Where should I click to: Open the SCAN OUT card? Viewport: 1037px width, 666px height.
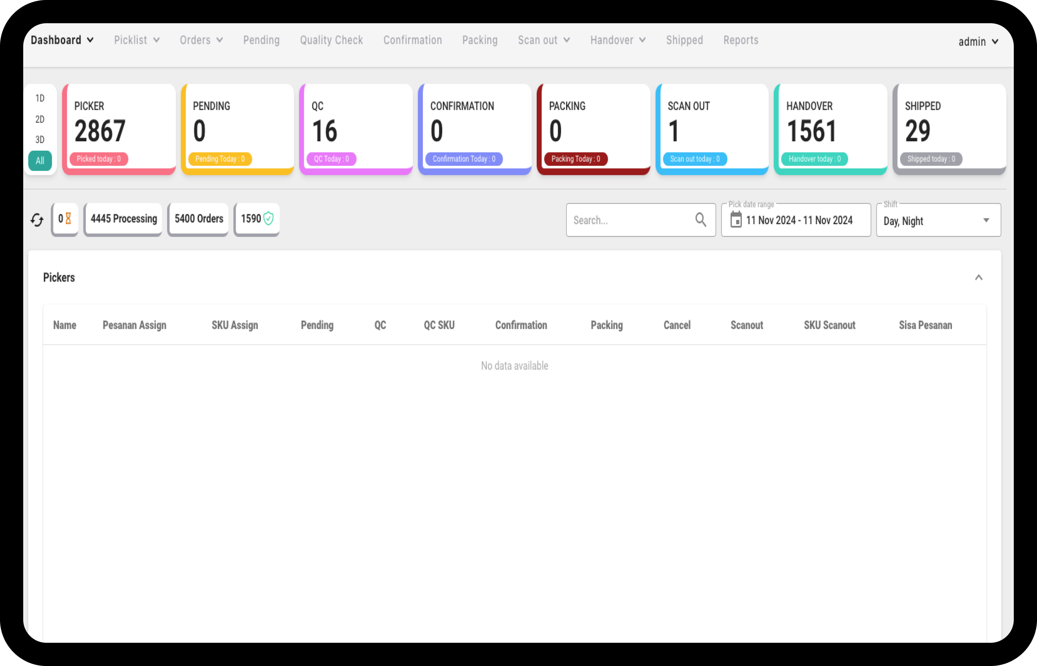(712, 129)
